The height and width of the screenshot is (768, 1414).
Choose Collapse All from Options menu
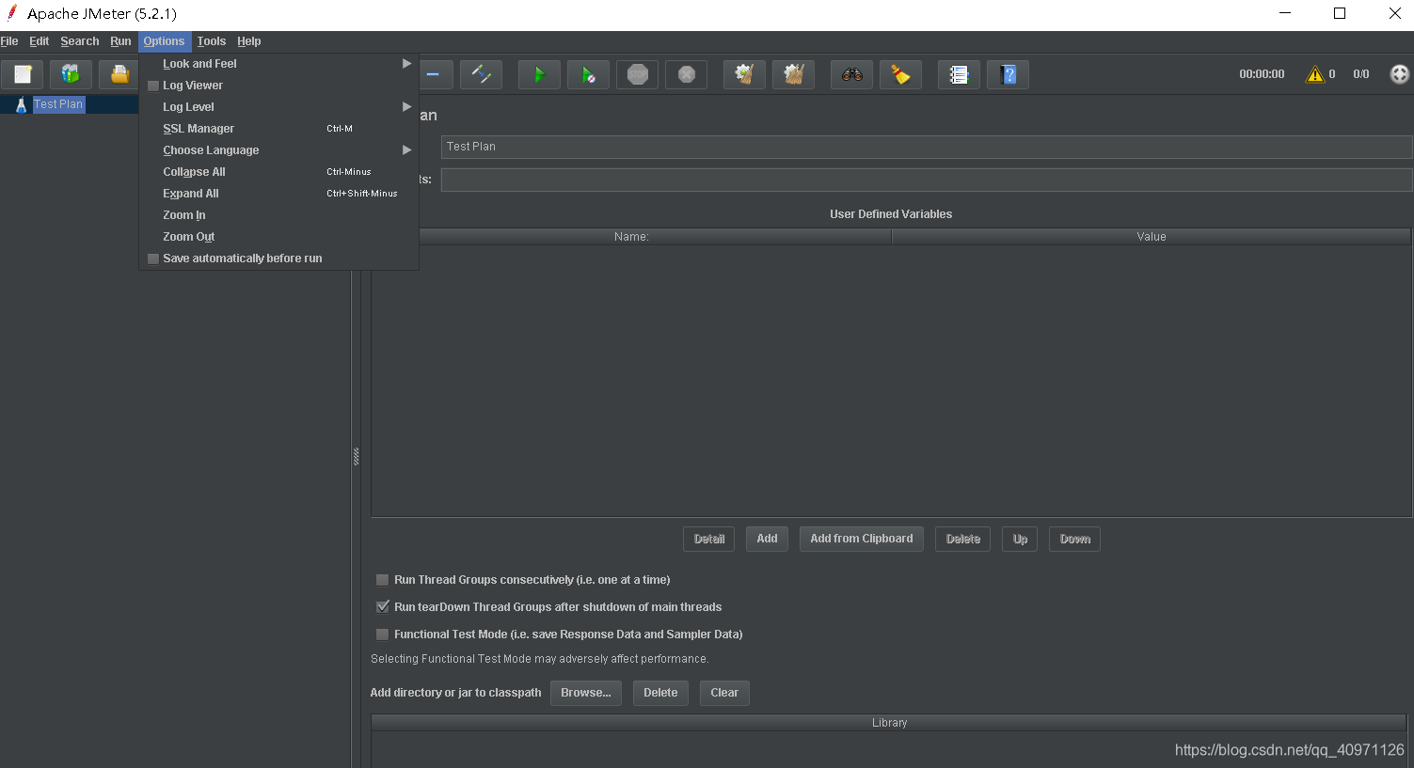[x=278, y=172]
